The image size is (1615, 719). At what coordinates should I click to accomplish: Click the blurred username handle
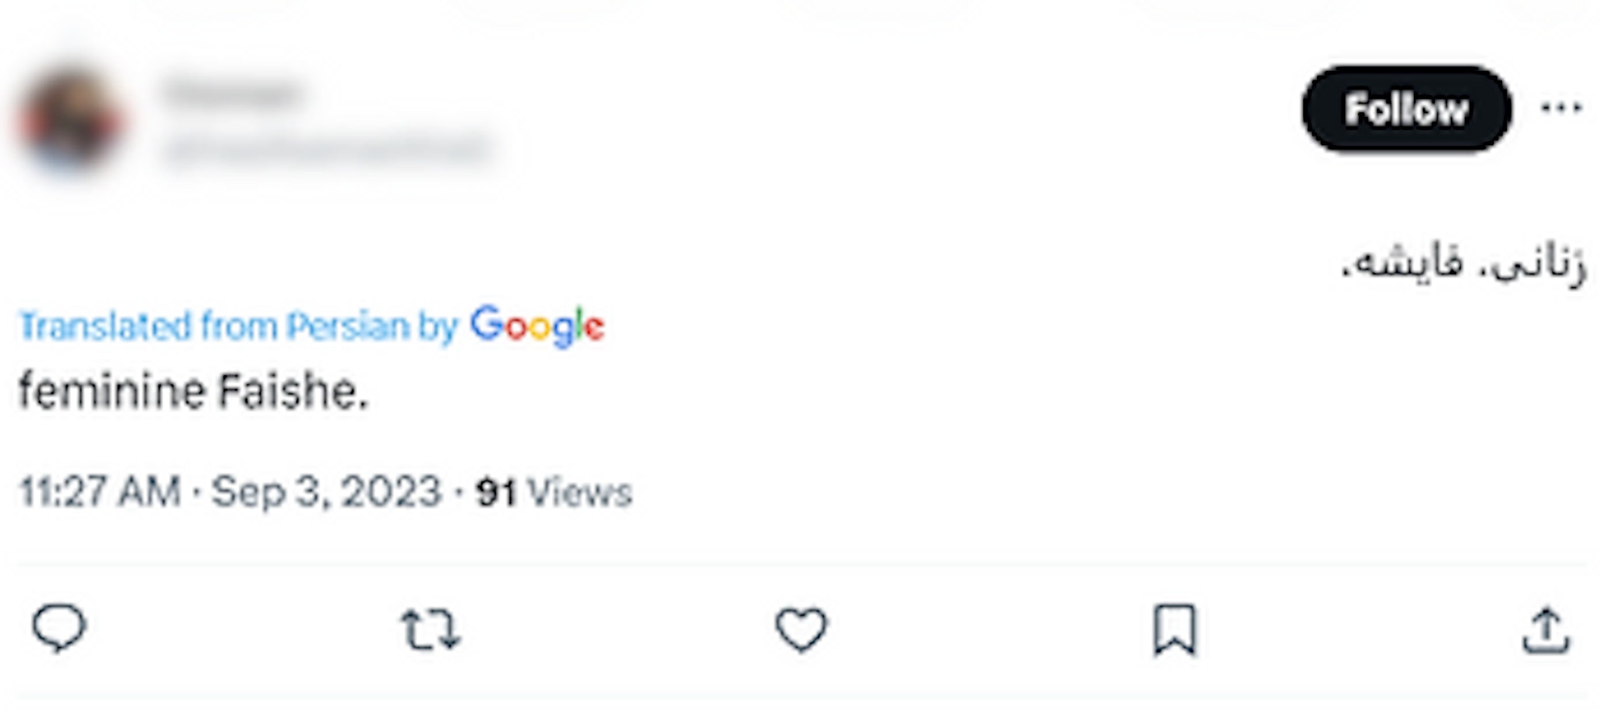pos(326,148)
